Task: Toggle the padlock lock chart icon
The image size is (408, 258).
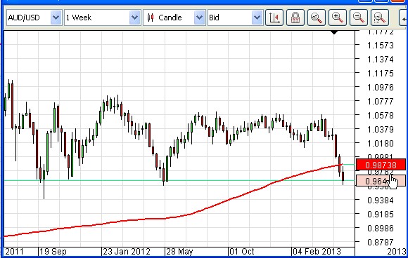Action: (295, 18)
